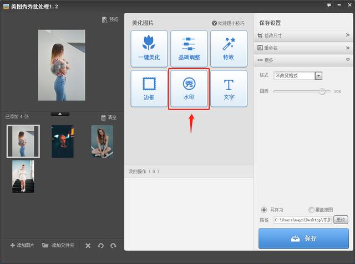
Task: Open the 水印 watermark tile
Action: [189, 89]
